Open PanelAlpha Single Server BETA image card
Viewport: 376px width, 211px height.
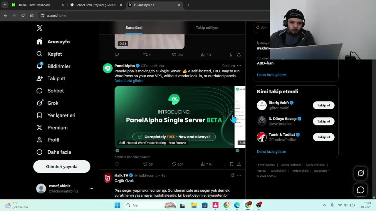[174, 117]
